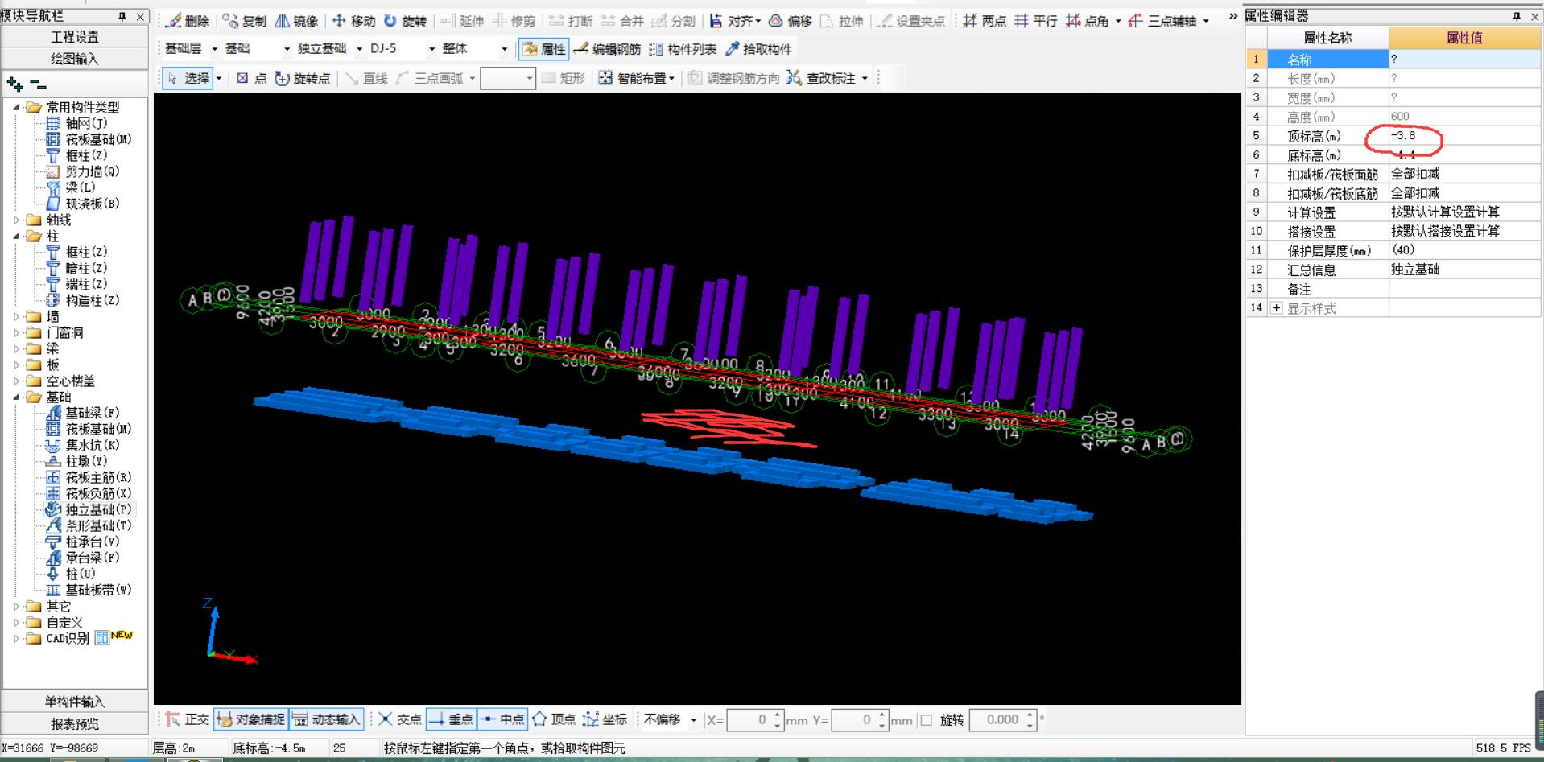Click the rotation angle input field
This screenshot has height=762, width=1544.
tap(997, 720)
